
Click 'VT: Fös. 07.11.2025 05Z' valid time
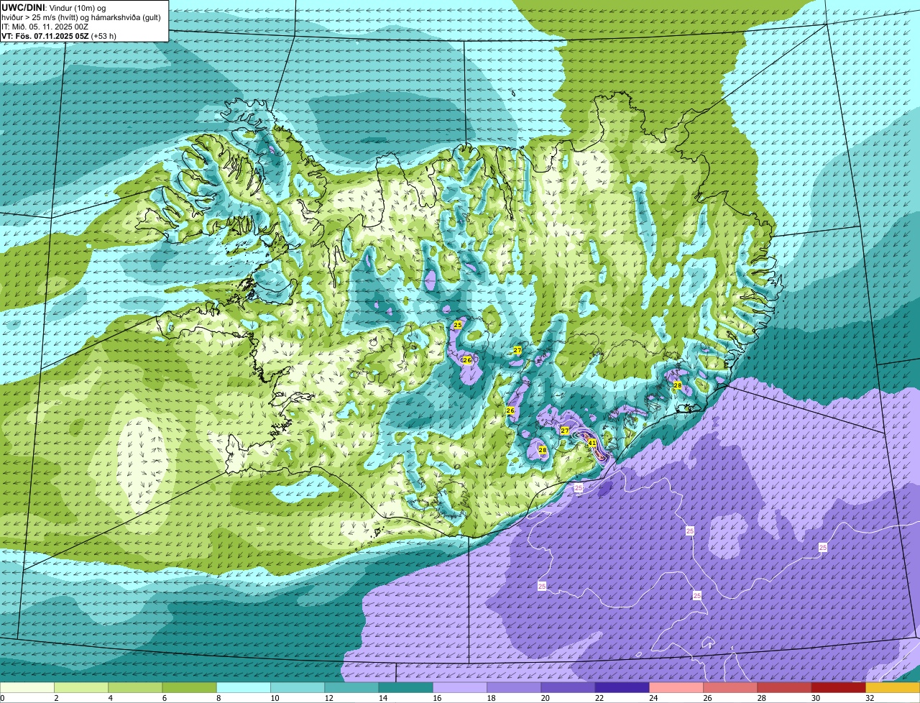coord(45,35)
